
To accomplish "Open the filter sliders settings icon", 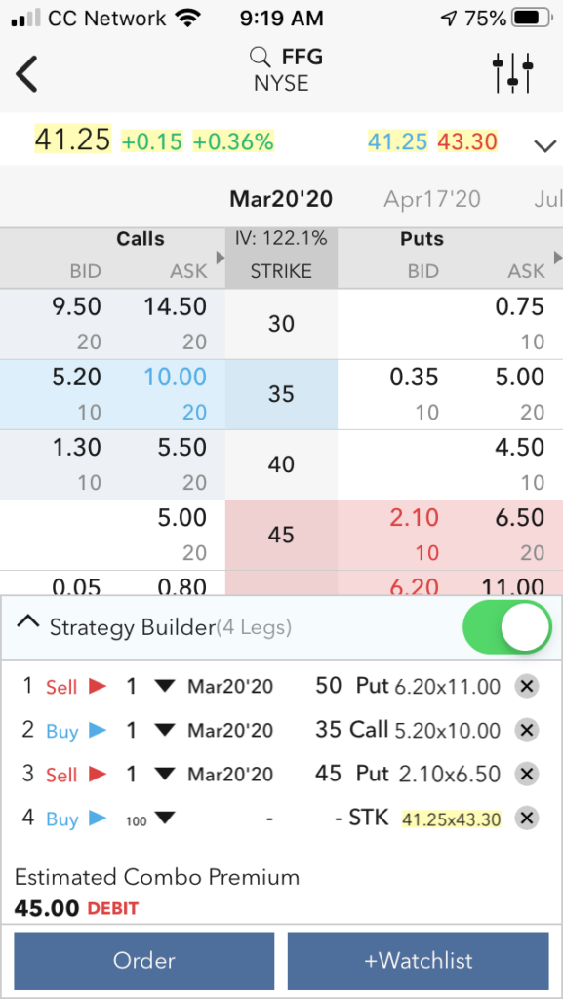I will [x=512, y=73].
